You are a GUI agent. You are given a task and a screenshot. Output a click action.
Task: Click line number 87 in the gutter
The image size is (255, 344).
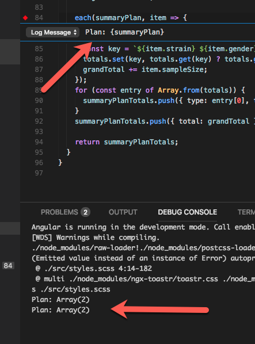tap(39, 70)
